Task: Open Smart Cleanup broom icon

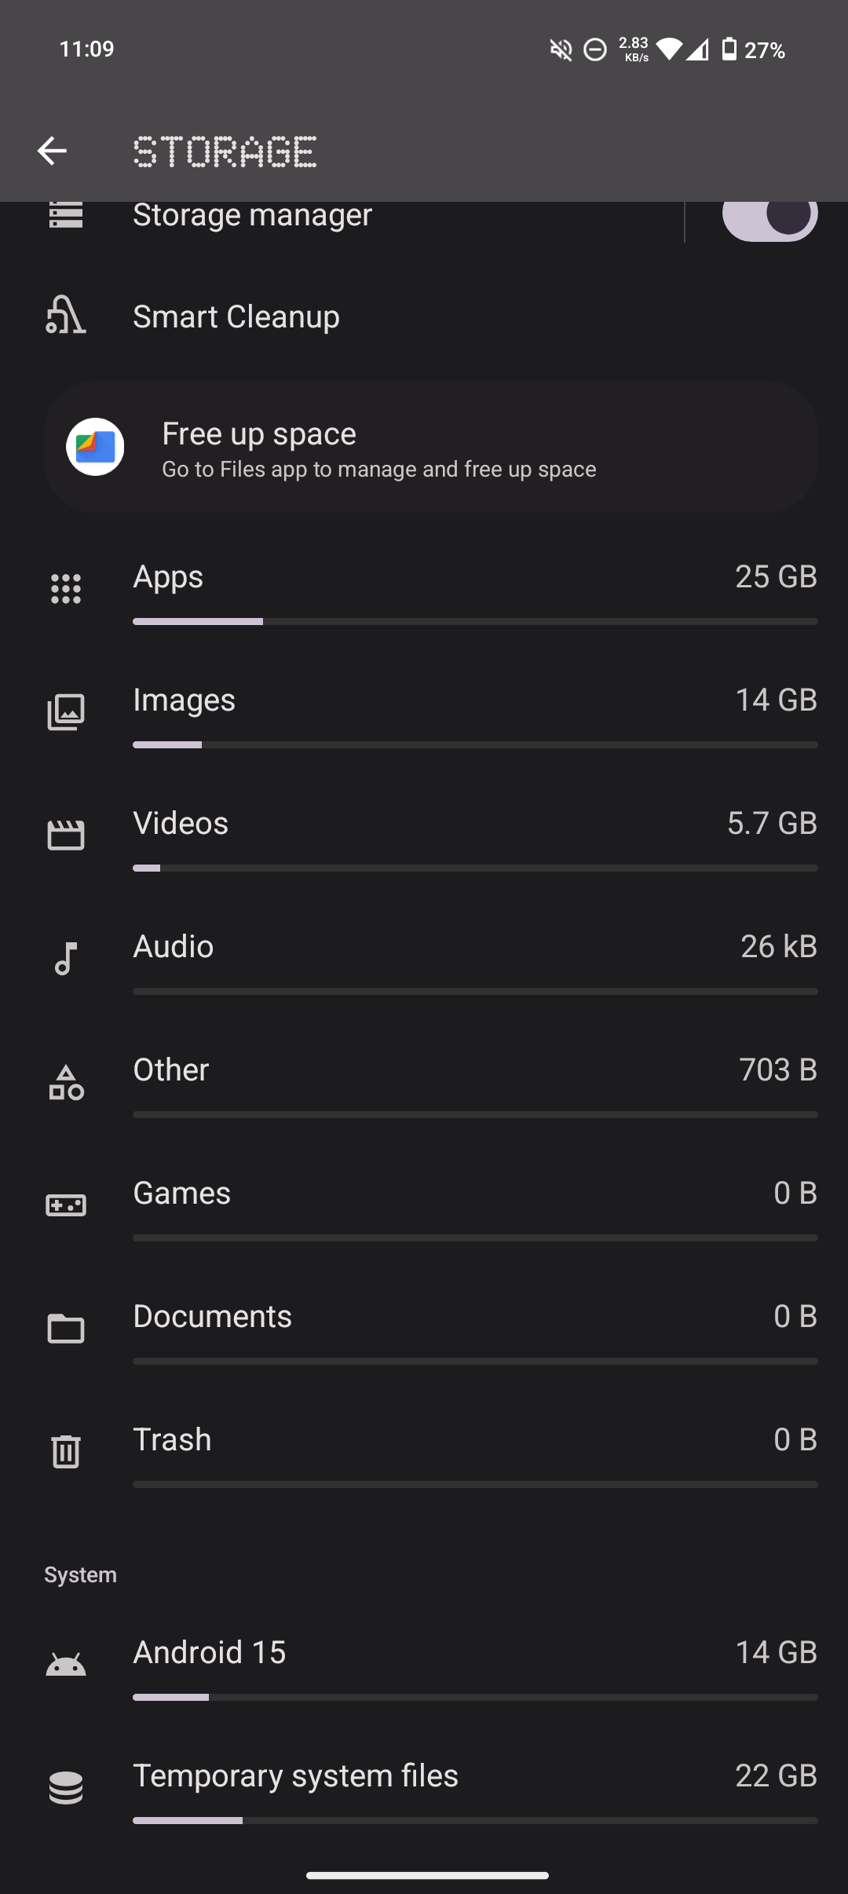Action: [x=66, y=316]
